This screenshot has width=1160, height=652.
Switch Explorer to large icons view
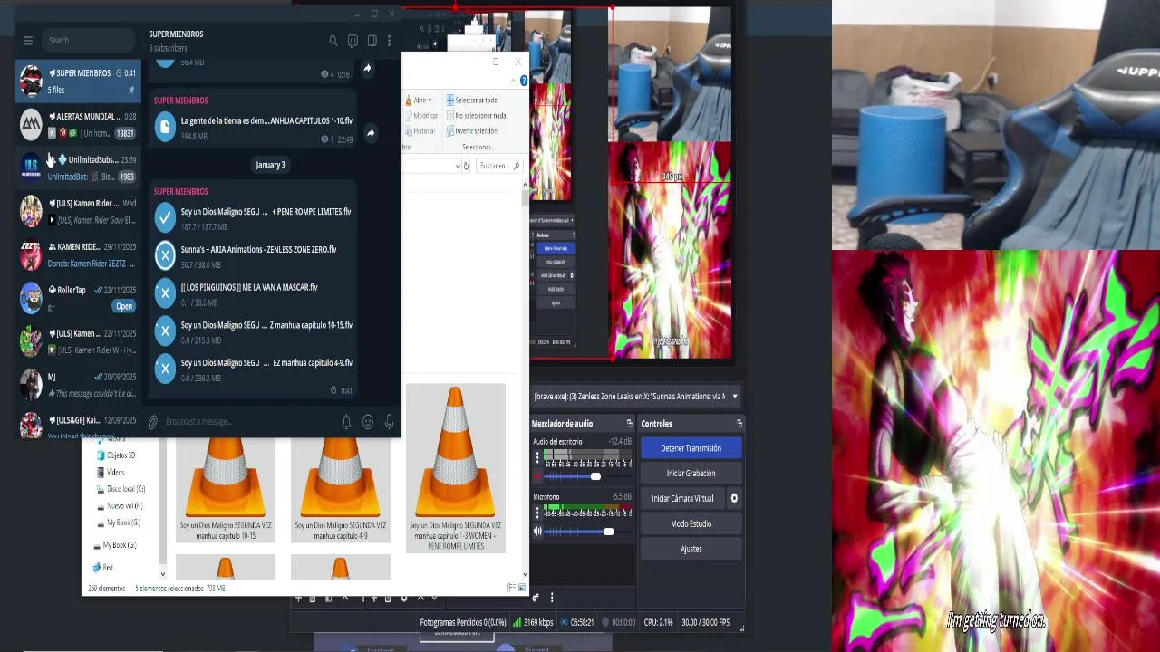pyautogui.click(x=521, y=588)
